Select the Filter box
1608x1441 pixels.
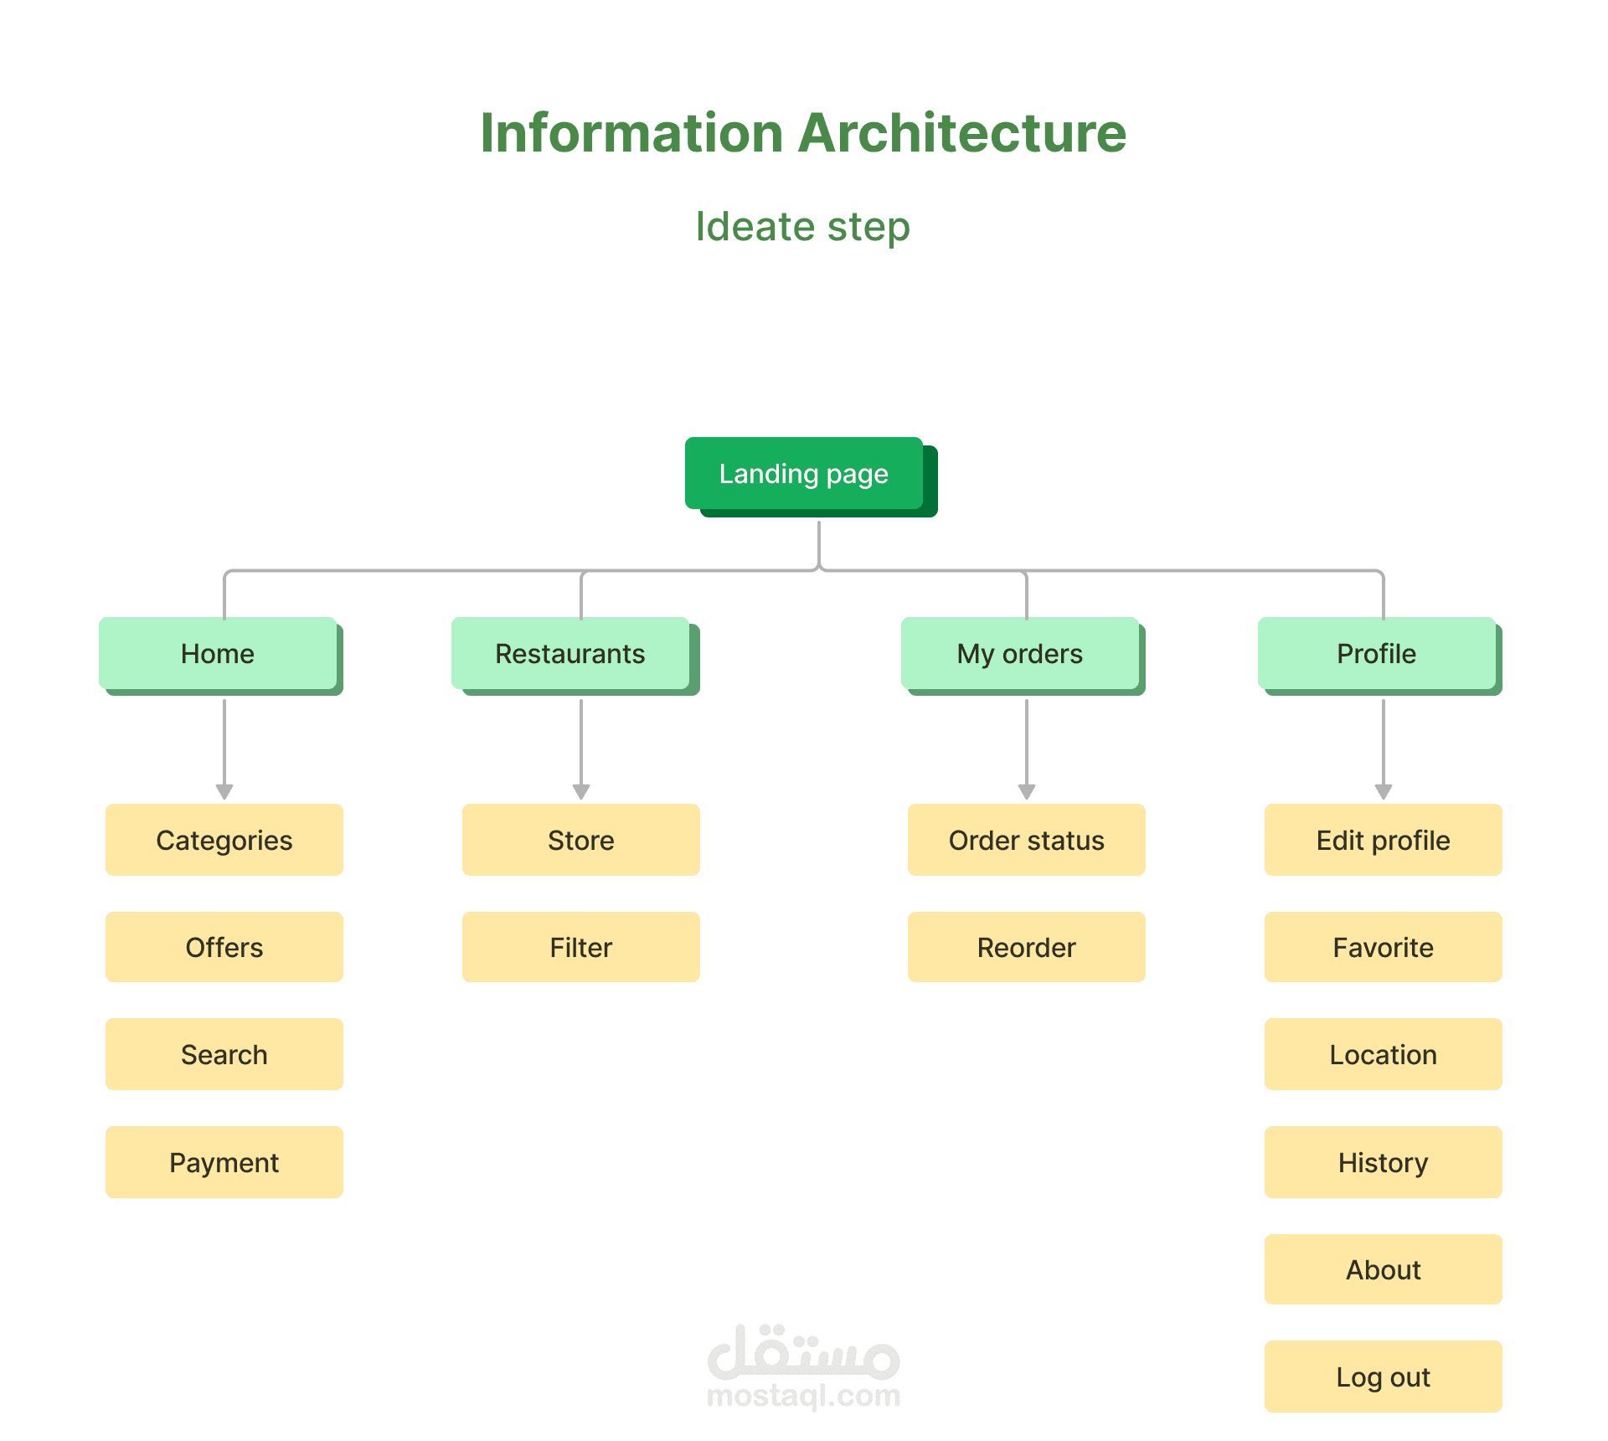pyautogui.click(x=581, y=947)
